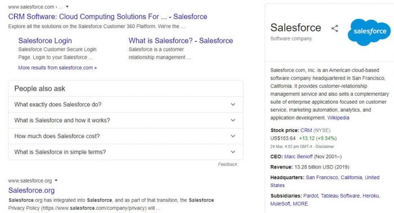Click the share icon beside Salesforce title

tap(335, 28)
